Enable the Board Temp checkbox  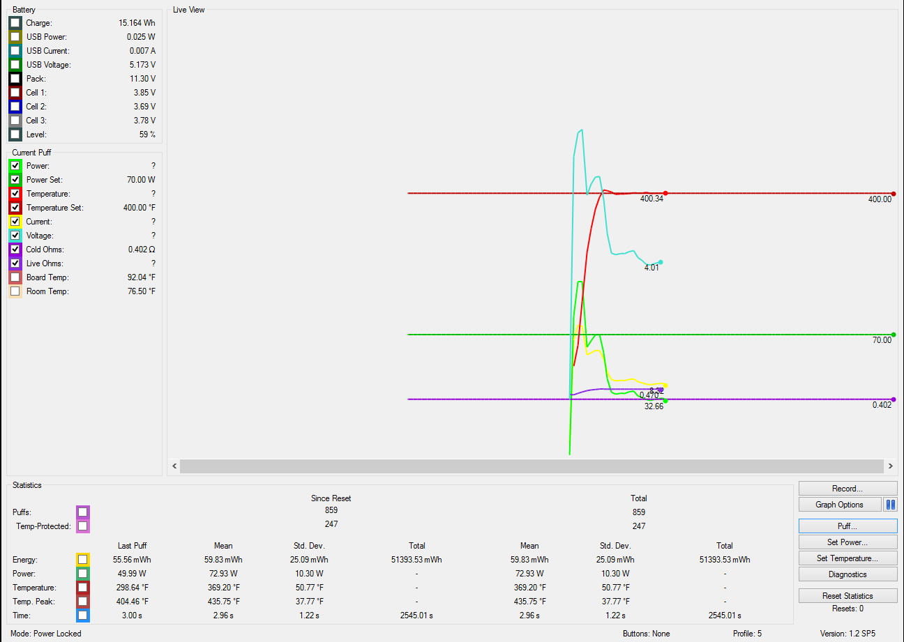(15, 277)
